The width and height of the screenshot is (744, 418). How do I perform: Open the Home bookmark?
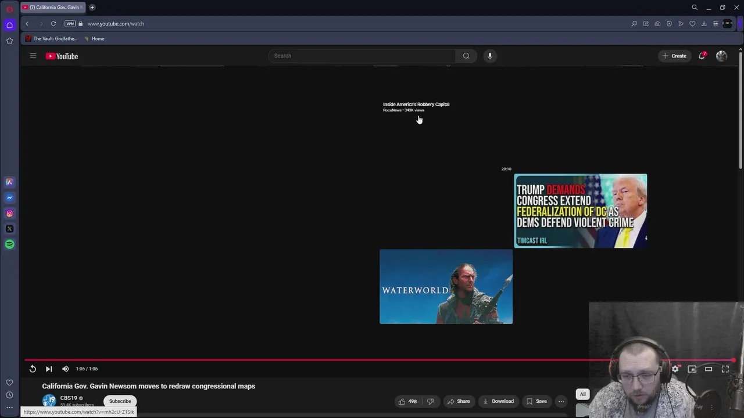click(x=94, y=39)
